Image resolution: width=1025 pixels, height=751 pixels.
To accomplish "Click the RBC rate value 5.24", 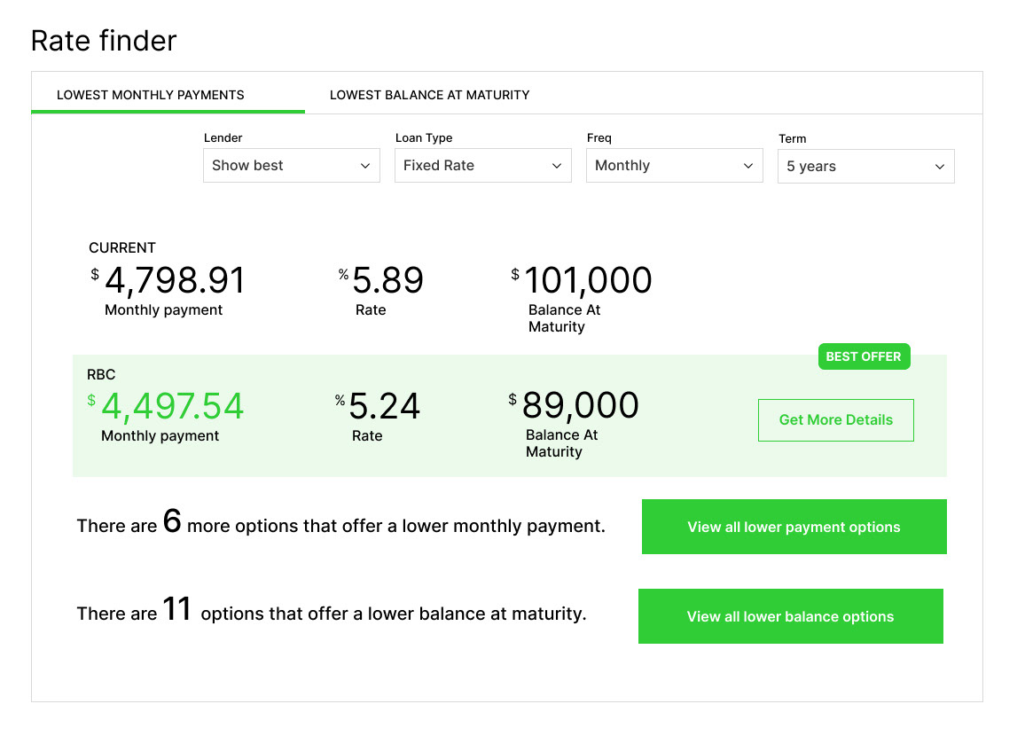I will (385, 406).
